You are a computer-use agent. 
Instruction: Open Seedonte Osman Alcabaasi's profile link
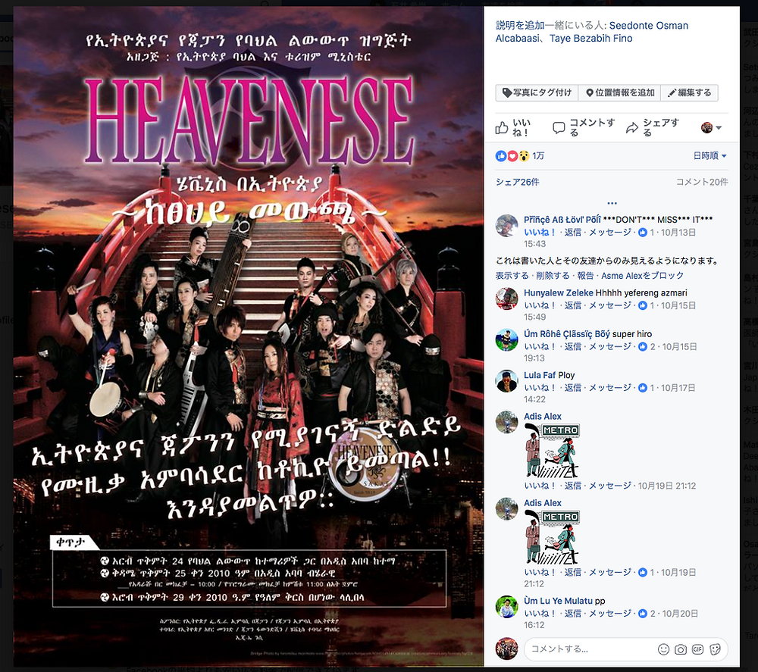pos(592,32)
